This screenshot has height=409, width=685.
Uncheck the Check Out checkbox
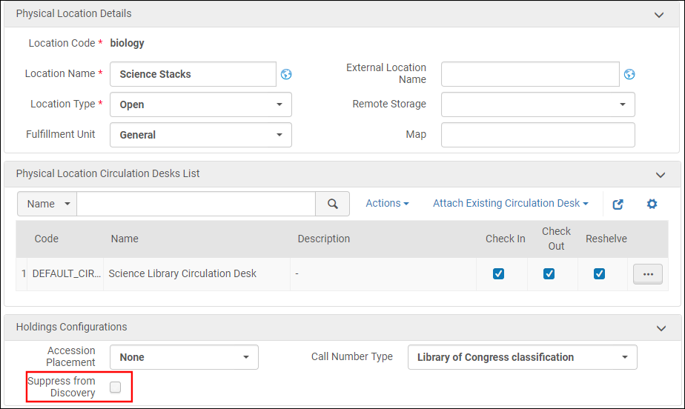(x=549, y=273)
